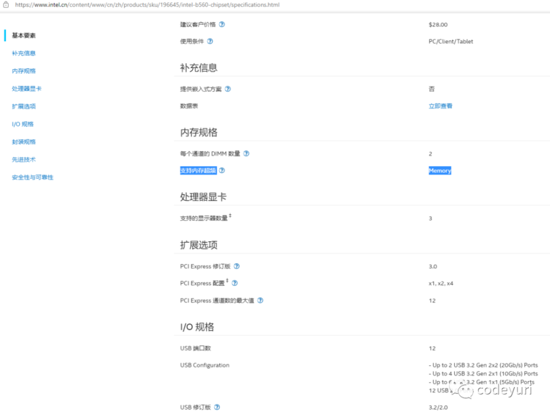This screenshot has width=550, height=415.
Task: Click the $28.00 price value
Action: coord(438,25)
